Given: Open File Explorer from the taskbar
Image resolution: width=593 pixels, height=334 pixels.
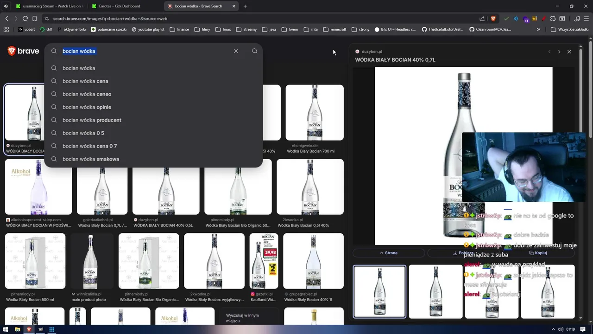Looking at the screenshot, I should pyautogui.click(x=17, y=329).
